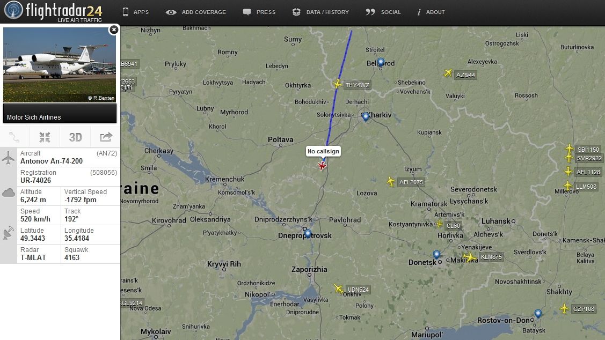
Task: Click the route path icon in panel toolbar
Action: coord(14,137)
